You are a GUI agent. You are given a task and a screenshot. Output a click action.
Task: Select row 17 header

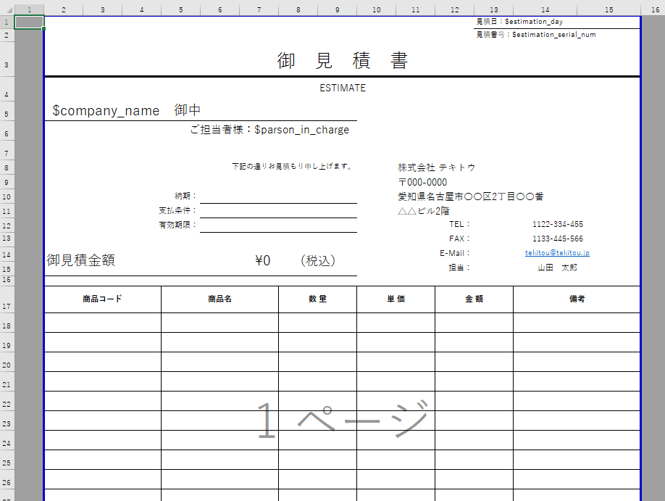pos(7,307)
